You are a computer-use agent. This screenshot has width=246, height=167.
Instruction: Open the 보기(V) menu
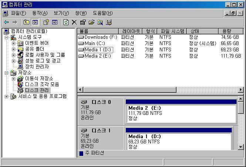61,13
